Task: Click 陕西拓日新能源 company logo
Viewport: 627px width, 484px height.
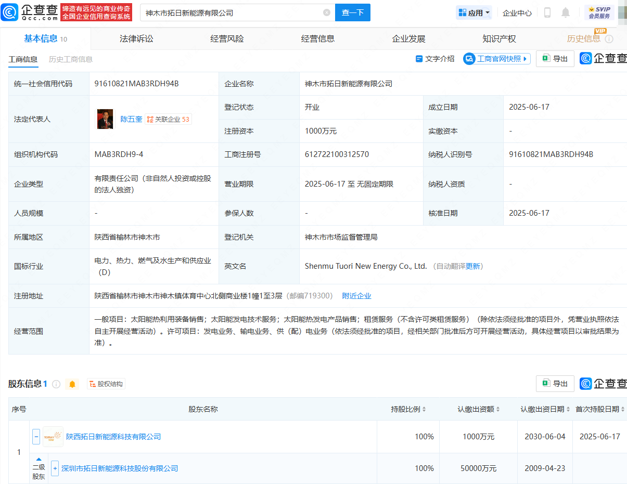Action: click(x=53, y=437)
